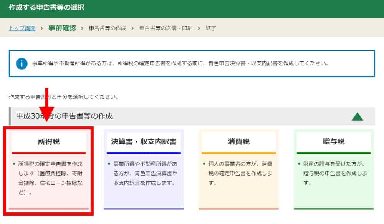Click the info message about 青色申告決算書
This screenshot has width=384, height=224.
click(180, 63)
